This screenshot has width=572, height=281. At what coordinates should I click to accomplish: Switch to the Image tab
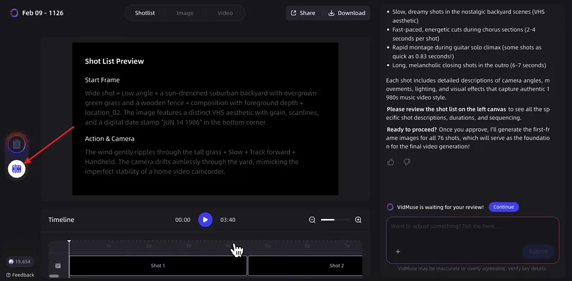pyautogui.click(x=185, y=13)
